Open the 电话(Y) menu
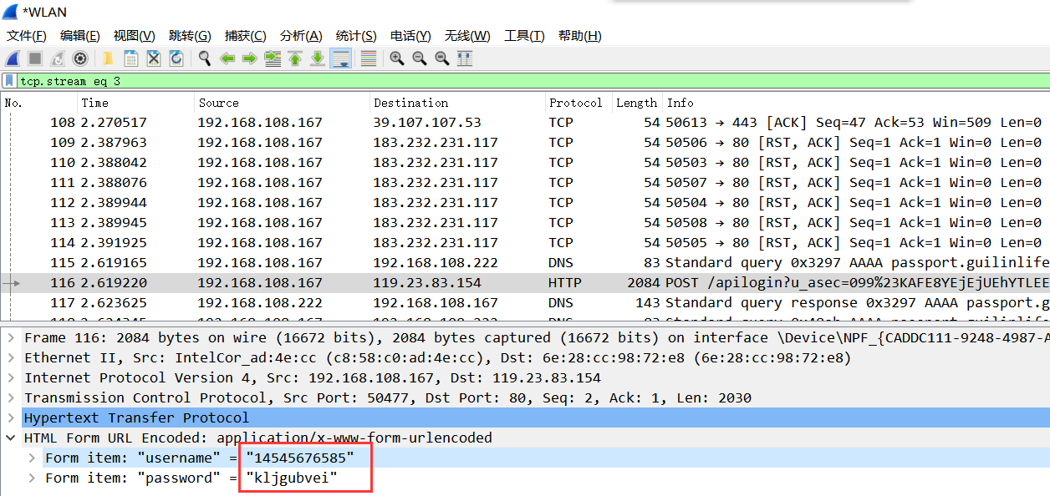1050x496 pixels. pos(410,36)
